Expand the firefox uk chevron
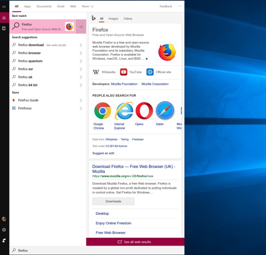Screen dimensions: 266x255 click(x=81, y=77)
